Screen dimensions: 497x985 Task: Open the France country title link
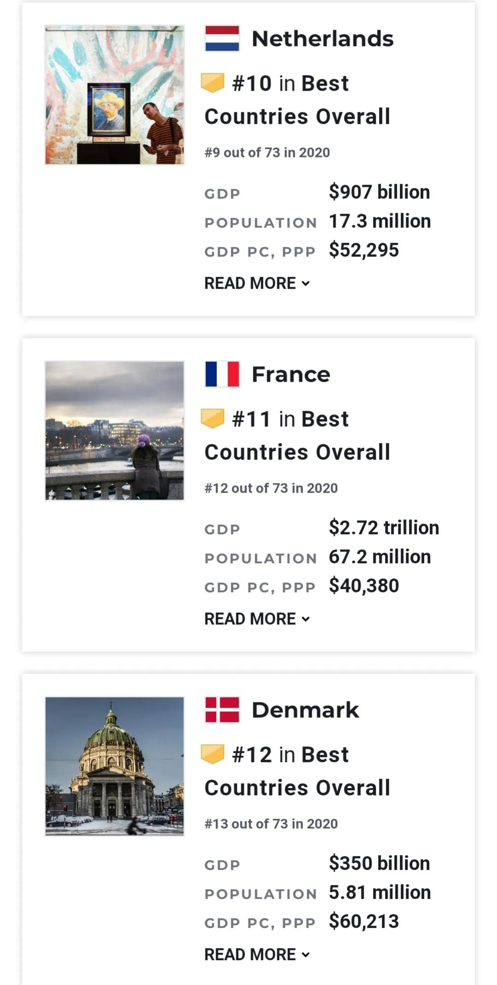point(291,374)
